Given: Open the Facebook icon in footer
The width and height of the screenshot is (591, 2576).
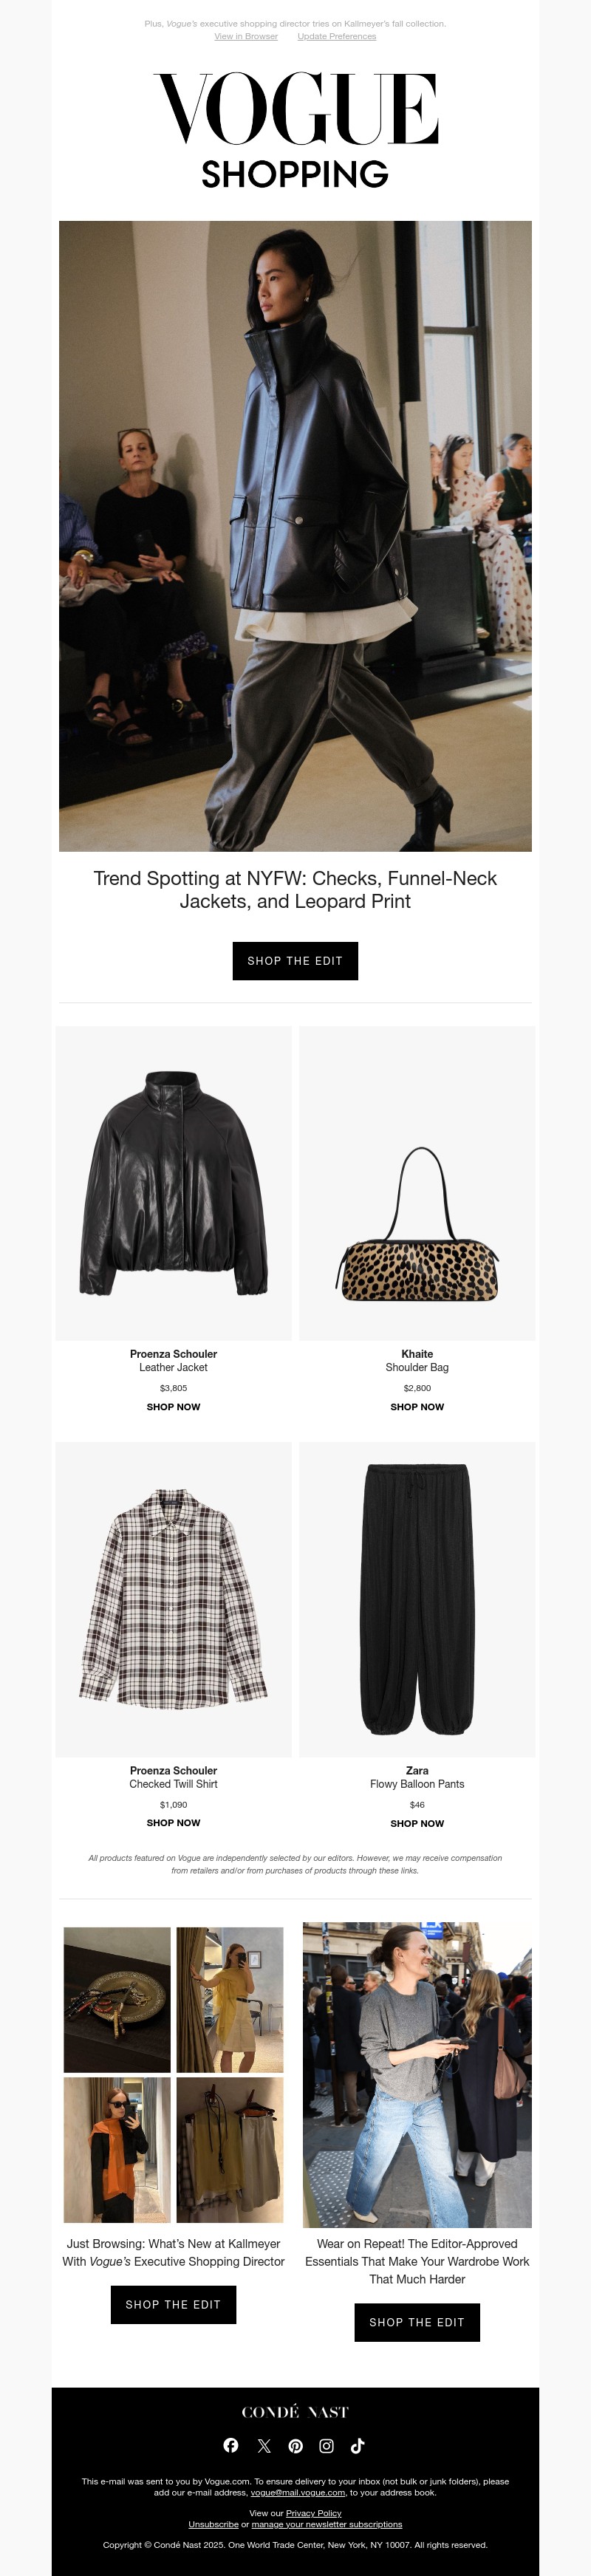Looking at the screenshot, I should pos(231,2445).
